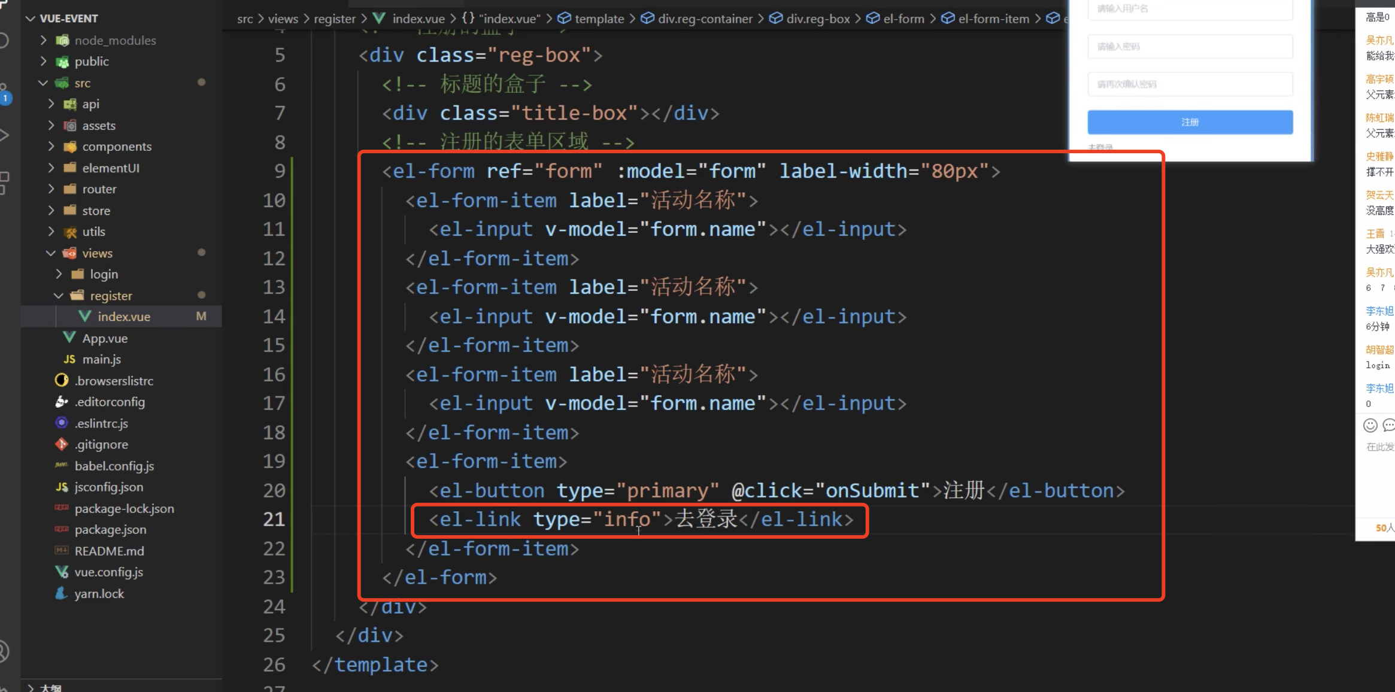Screen dimensions: 1395x692
Task: Open the extensions activity bar icon
Action: coord(4,183)
